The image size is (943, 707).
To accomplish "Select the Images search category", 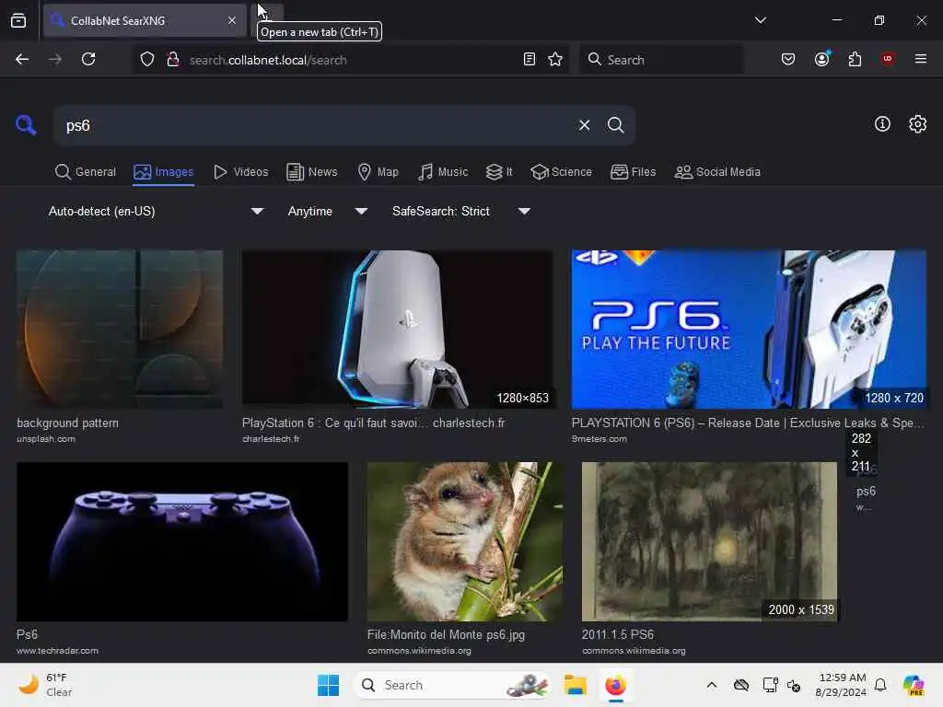I will point(164,172).
